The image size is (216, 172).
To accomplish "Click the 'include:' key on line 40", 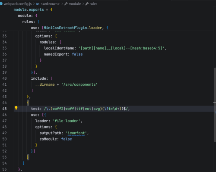I will click(39, 78).
